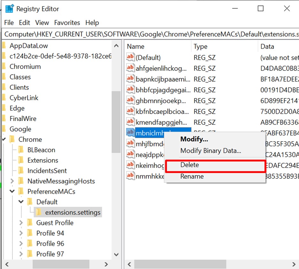Click the string icon of kmendfapggjeh value
299x269 pixels.
tap(130, 122)
